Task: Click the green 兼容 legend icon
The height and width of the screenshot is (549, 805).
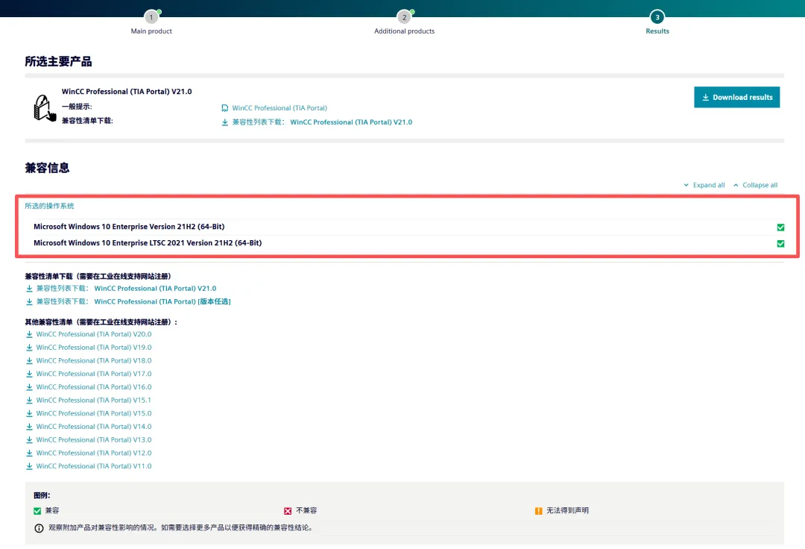Action: [x=37, y=511]
